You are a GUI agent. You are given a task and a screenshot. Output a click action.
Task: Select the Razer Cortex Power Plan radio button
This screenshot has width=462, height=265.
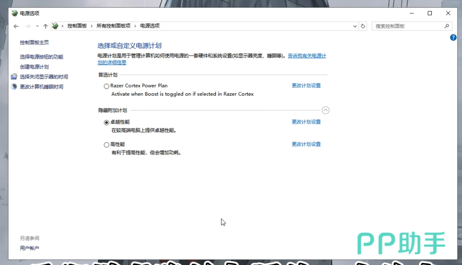click(107, 86)
